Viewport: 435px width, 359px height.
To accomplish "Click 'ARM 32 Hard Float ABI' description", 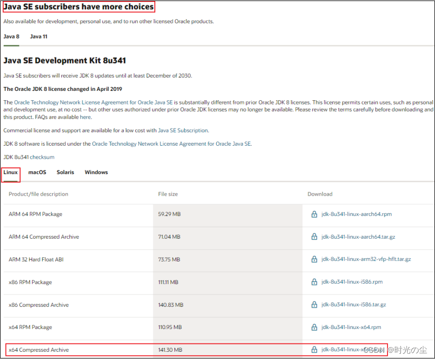I will (36, 260).
